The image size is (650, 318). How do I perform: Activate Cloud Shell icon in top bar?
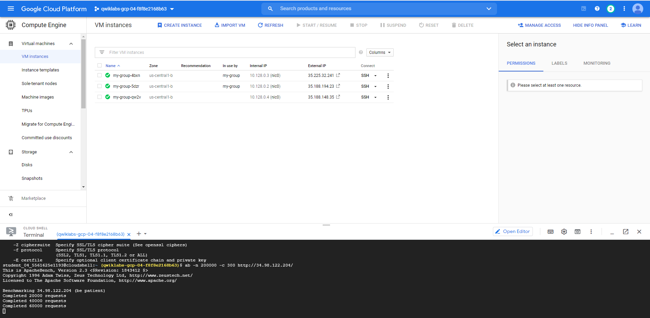pos(584,8)
